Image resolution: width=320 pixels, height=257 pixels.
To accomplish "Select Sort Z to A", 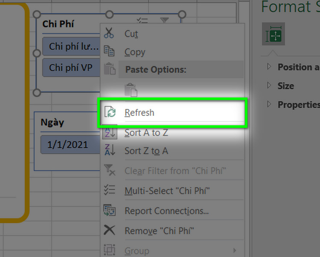I will 172,151.
